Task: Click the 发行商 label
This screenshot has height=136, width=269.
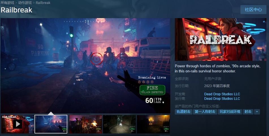Action: pos(180,99)
